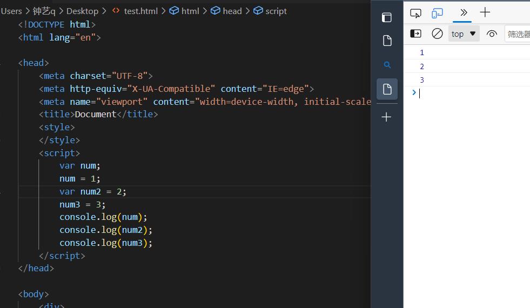This screenshot has height=308, width=530.
Task: Click the closing style tag
Action: tap(59, 140)
